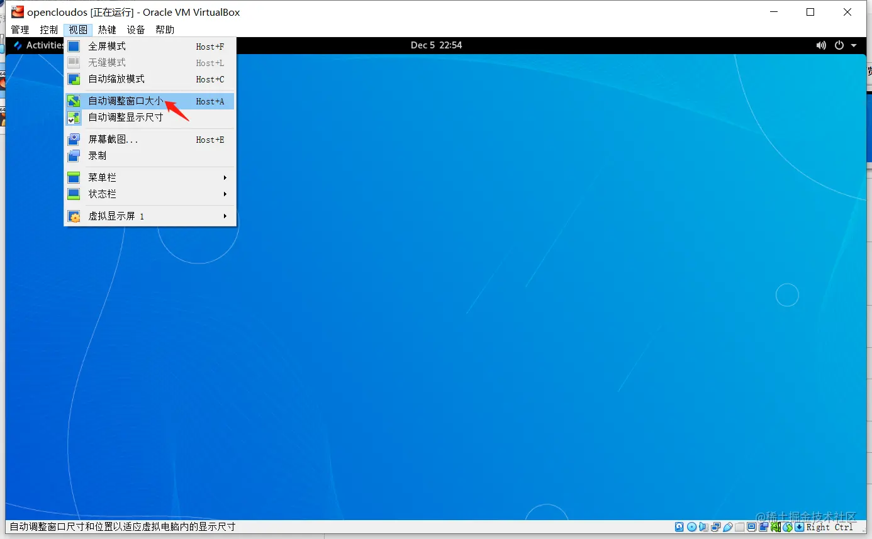Expand the 菜单栏 submenu
Viewport: 872px width, 539px height.
tap(150, 177)
